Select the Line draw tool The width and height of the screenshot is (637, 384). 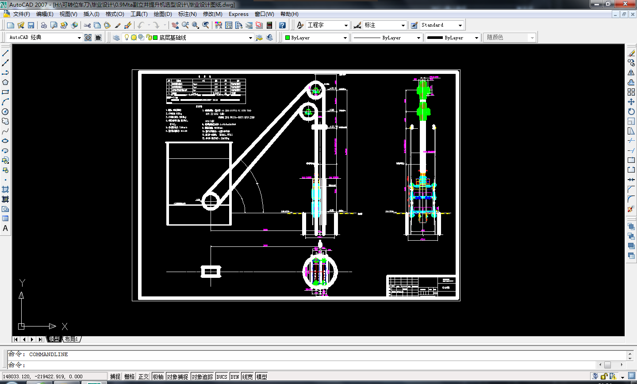click(5, 53)
